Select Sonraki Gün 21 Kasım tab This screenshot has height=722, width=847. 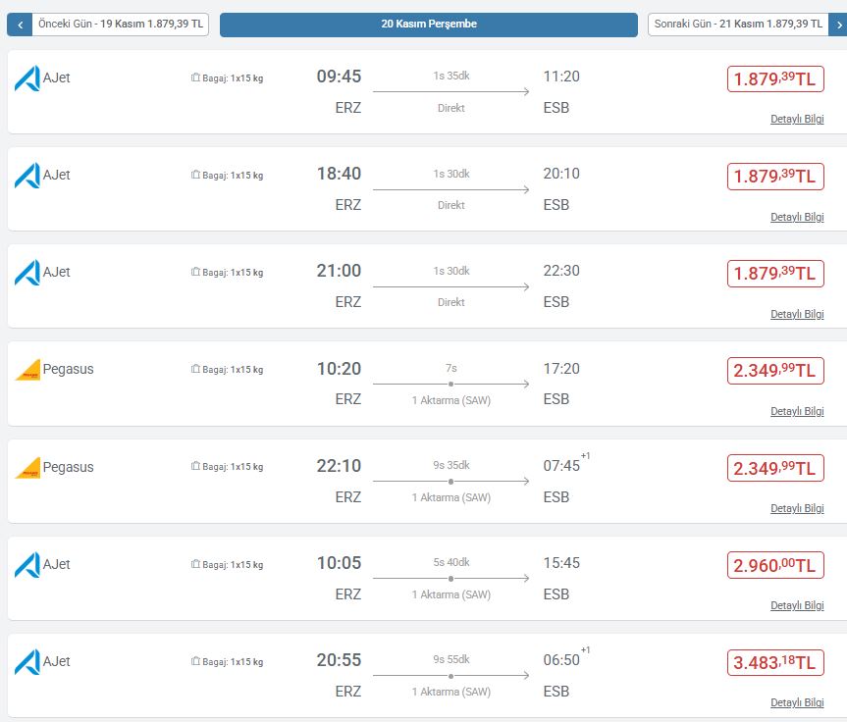(736, 25)
